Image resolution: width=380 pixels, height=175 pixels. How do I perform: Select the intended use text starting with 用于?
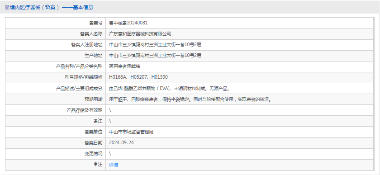point(190,99)
